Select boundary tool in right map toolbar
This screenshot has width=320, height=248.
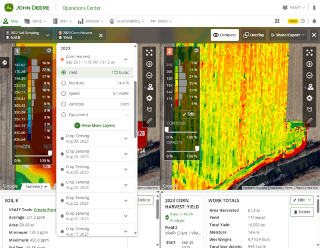coord(309,110)
